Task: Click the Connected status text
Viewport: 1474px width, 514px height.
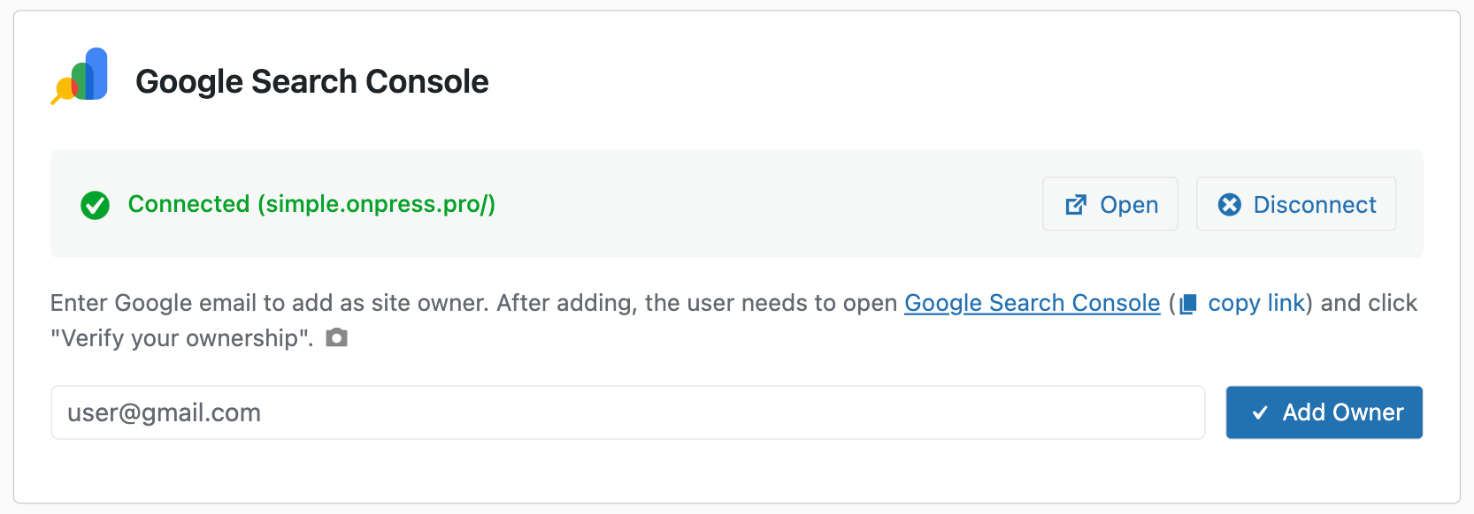Action: tap(188, 204)
